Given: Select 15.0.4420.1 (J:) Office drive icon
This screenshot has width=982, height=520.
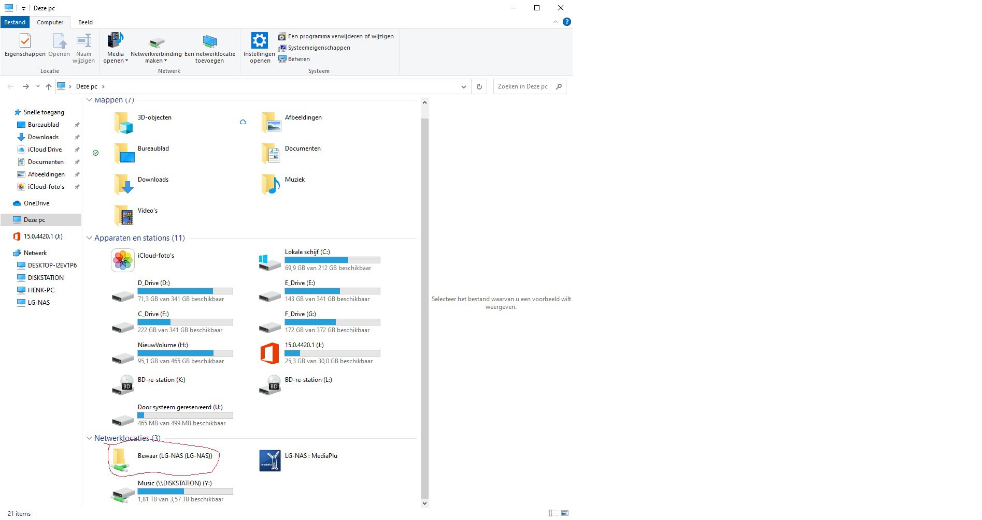Looking at the screenshot, I should coord(270,354).
